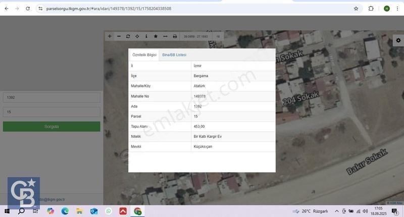The image size is (404, 217).
Task: Click the cbs@tkgm.gov.tr email link
Action: pyautogui.click(x=52, y=199)
